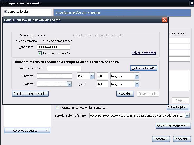Click the disabled Crear cuenta button
Viewport: 194px width, 145px height.
tap(148, 94)
